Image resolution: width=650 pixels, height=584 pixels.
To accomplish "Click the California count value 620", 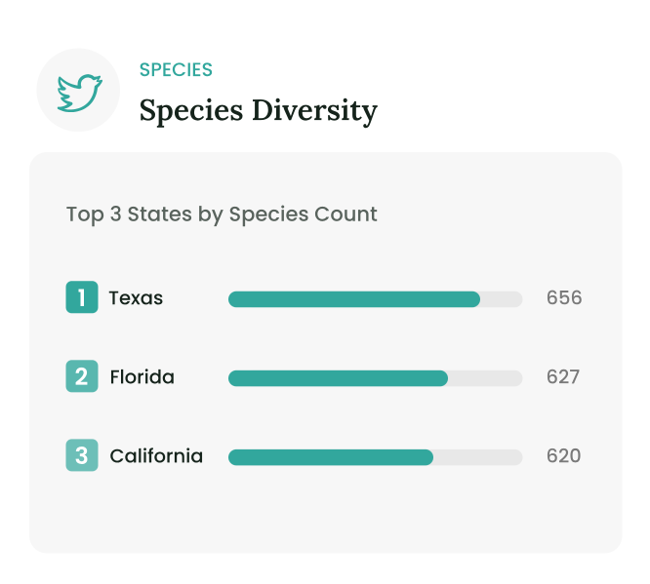I will 564,456.
